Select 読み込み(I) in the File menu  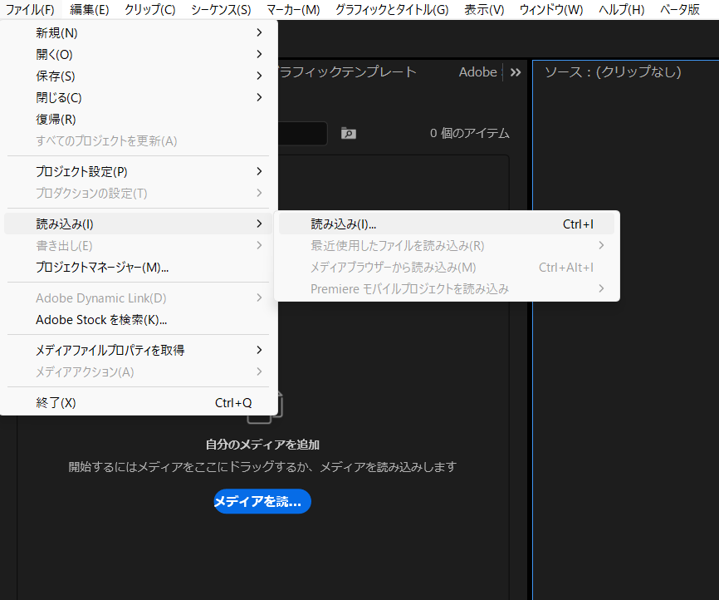coord(138,224)
